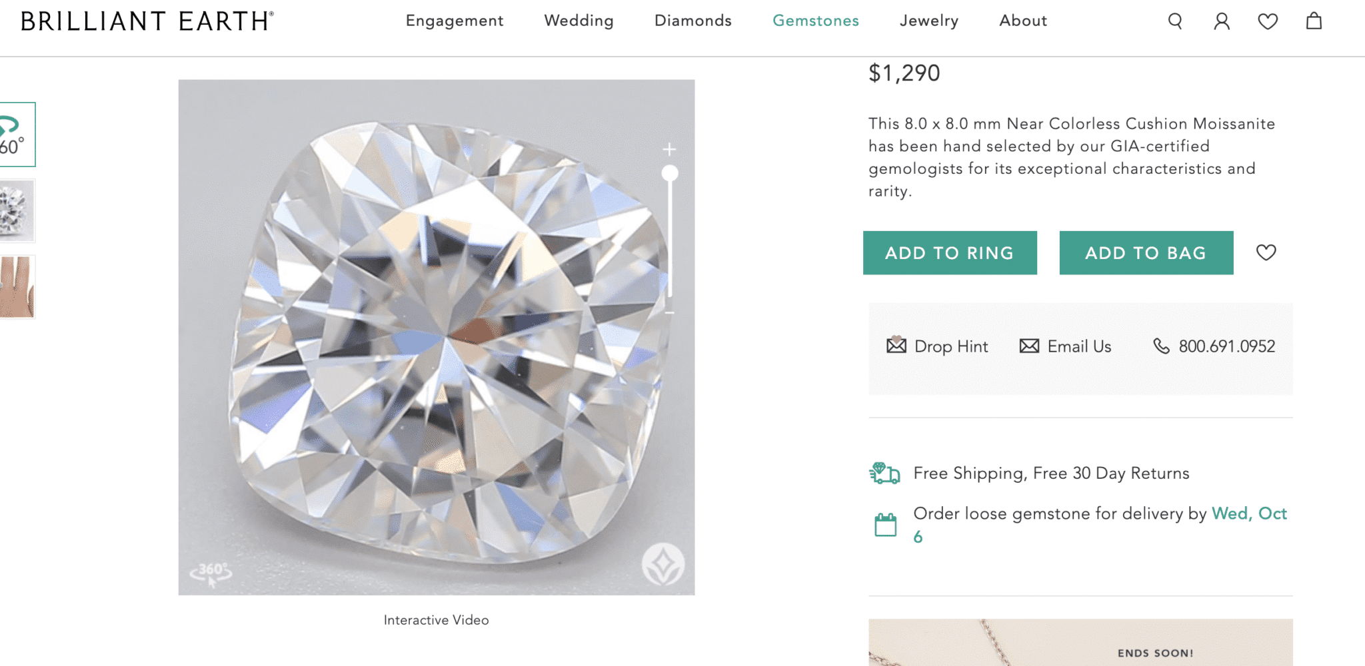
Task: Click the zoom in plus control
Action: (x=669, y=149)
